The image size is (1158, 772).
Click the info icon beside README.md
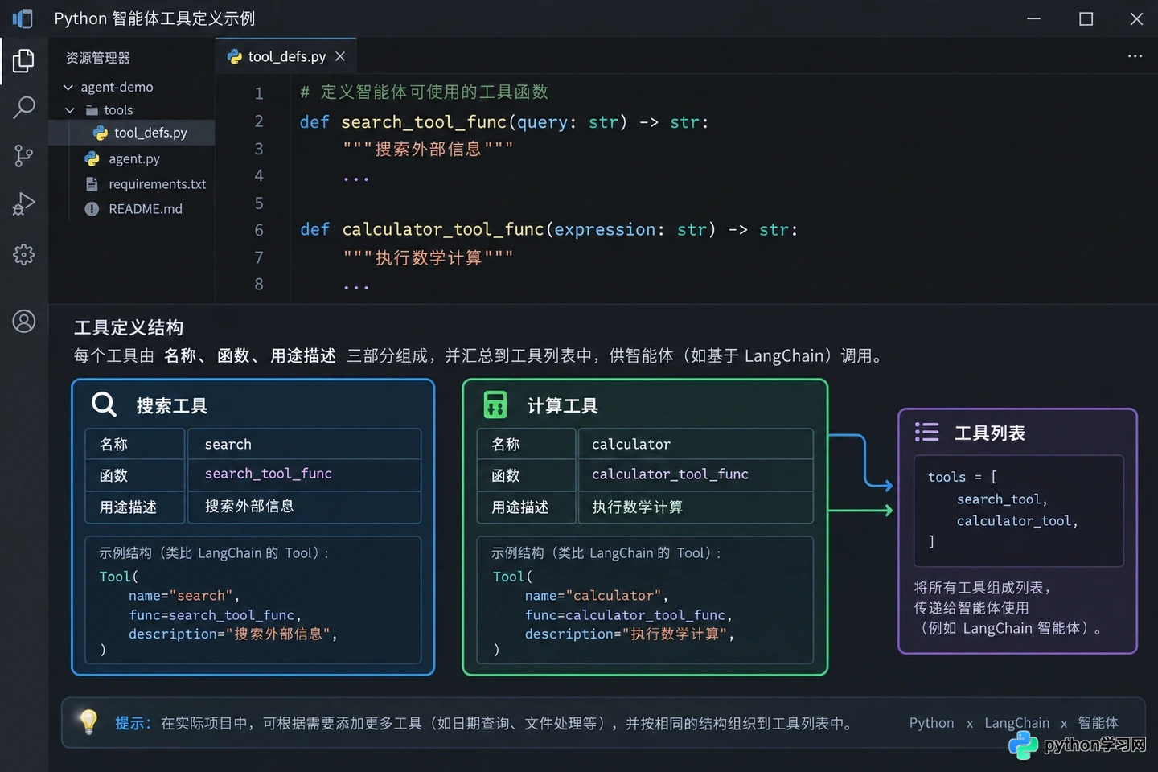[x=92, y=209]
